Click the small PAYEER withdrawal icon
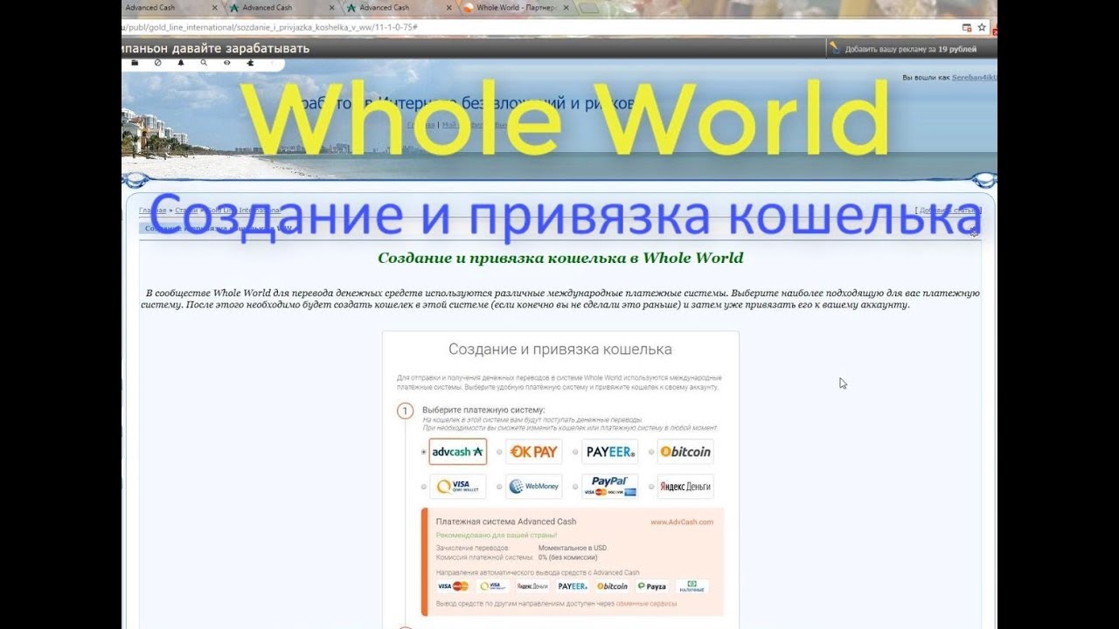Viewport: 1119px width, 629px height. point(573,586)
